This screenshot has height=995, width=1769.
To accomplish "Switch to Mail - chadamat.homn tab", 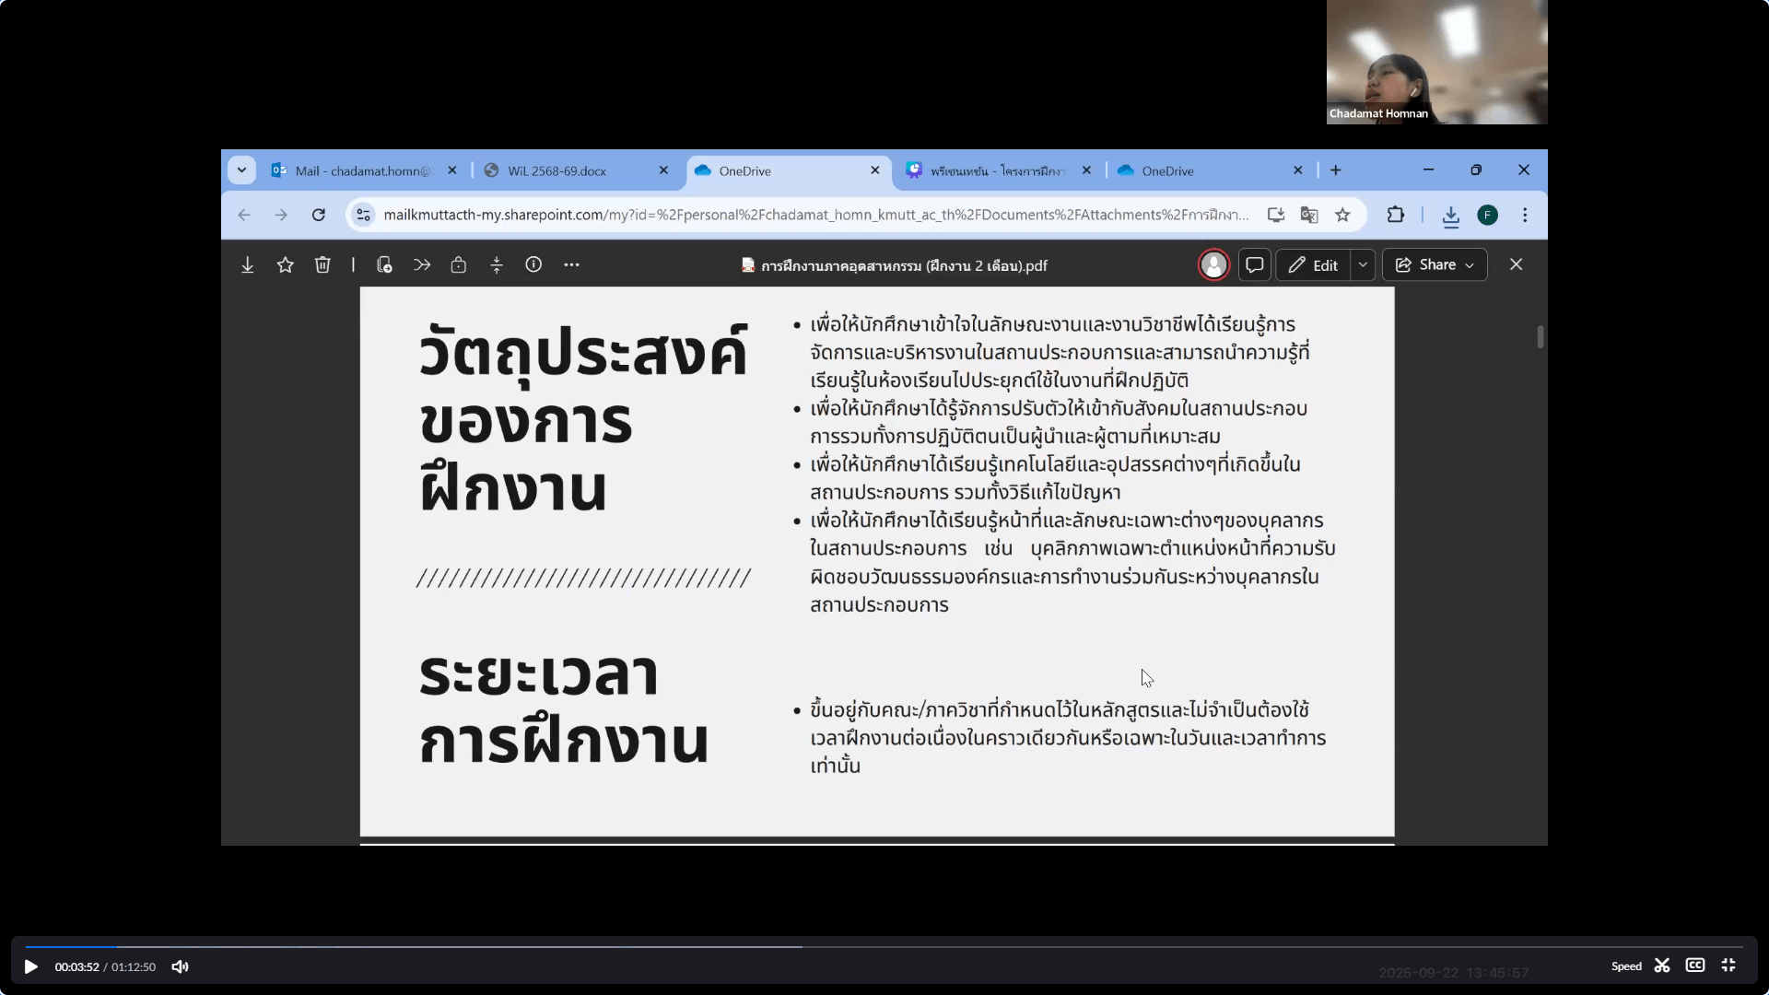I will (x=362, y=170).
